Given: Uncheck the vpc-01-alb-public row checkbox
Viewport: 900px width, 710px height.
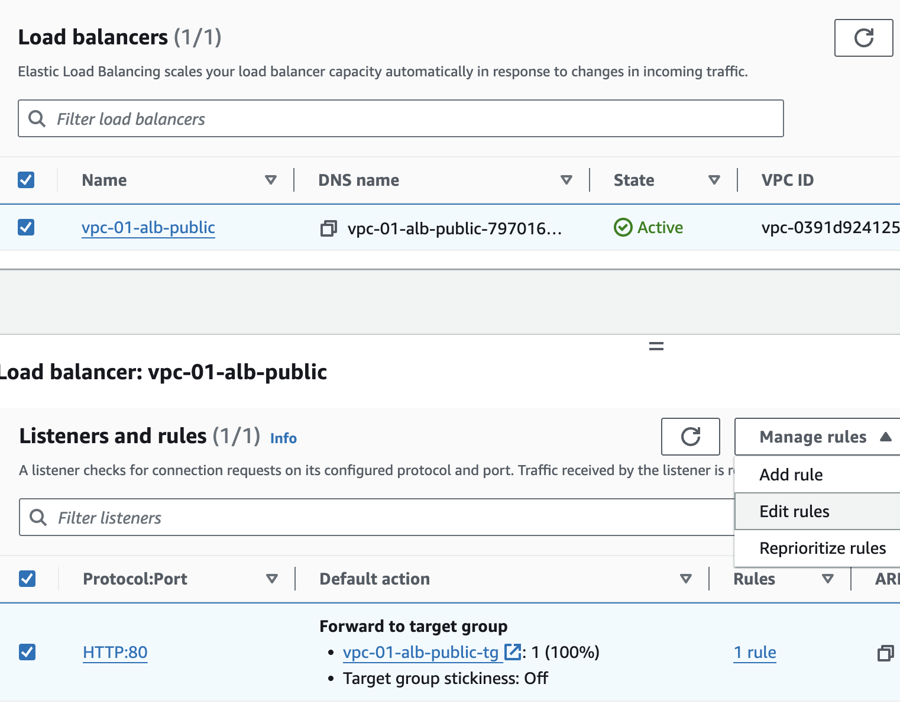Looking at the screenshot, I should [x=26, y=227].
